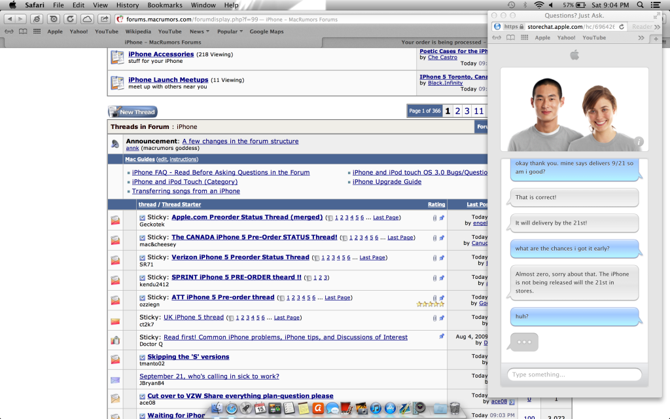The width and height of the screenshot is (670, 419).
Task: Open 'September 21, who's calling in sick' thread
Action: 209,376
